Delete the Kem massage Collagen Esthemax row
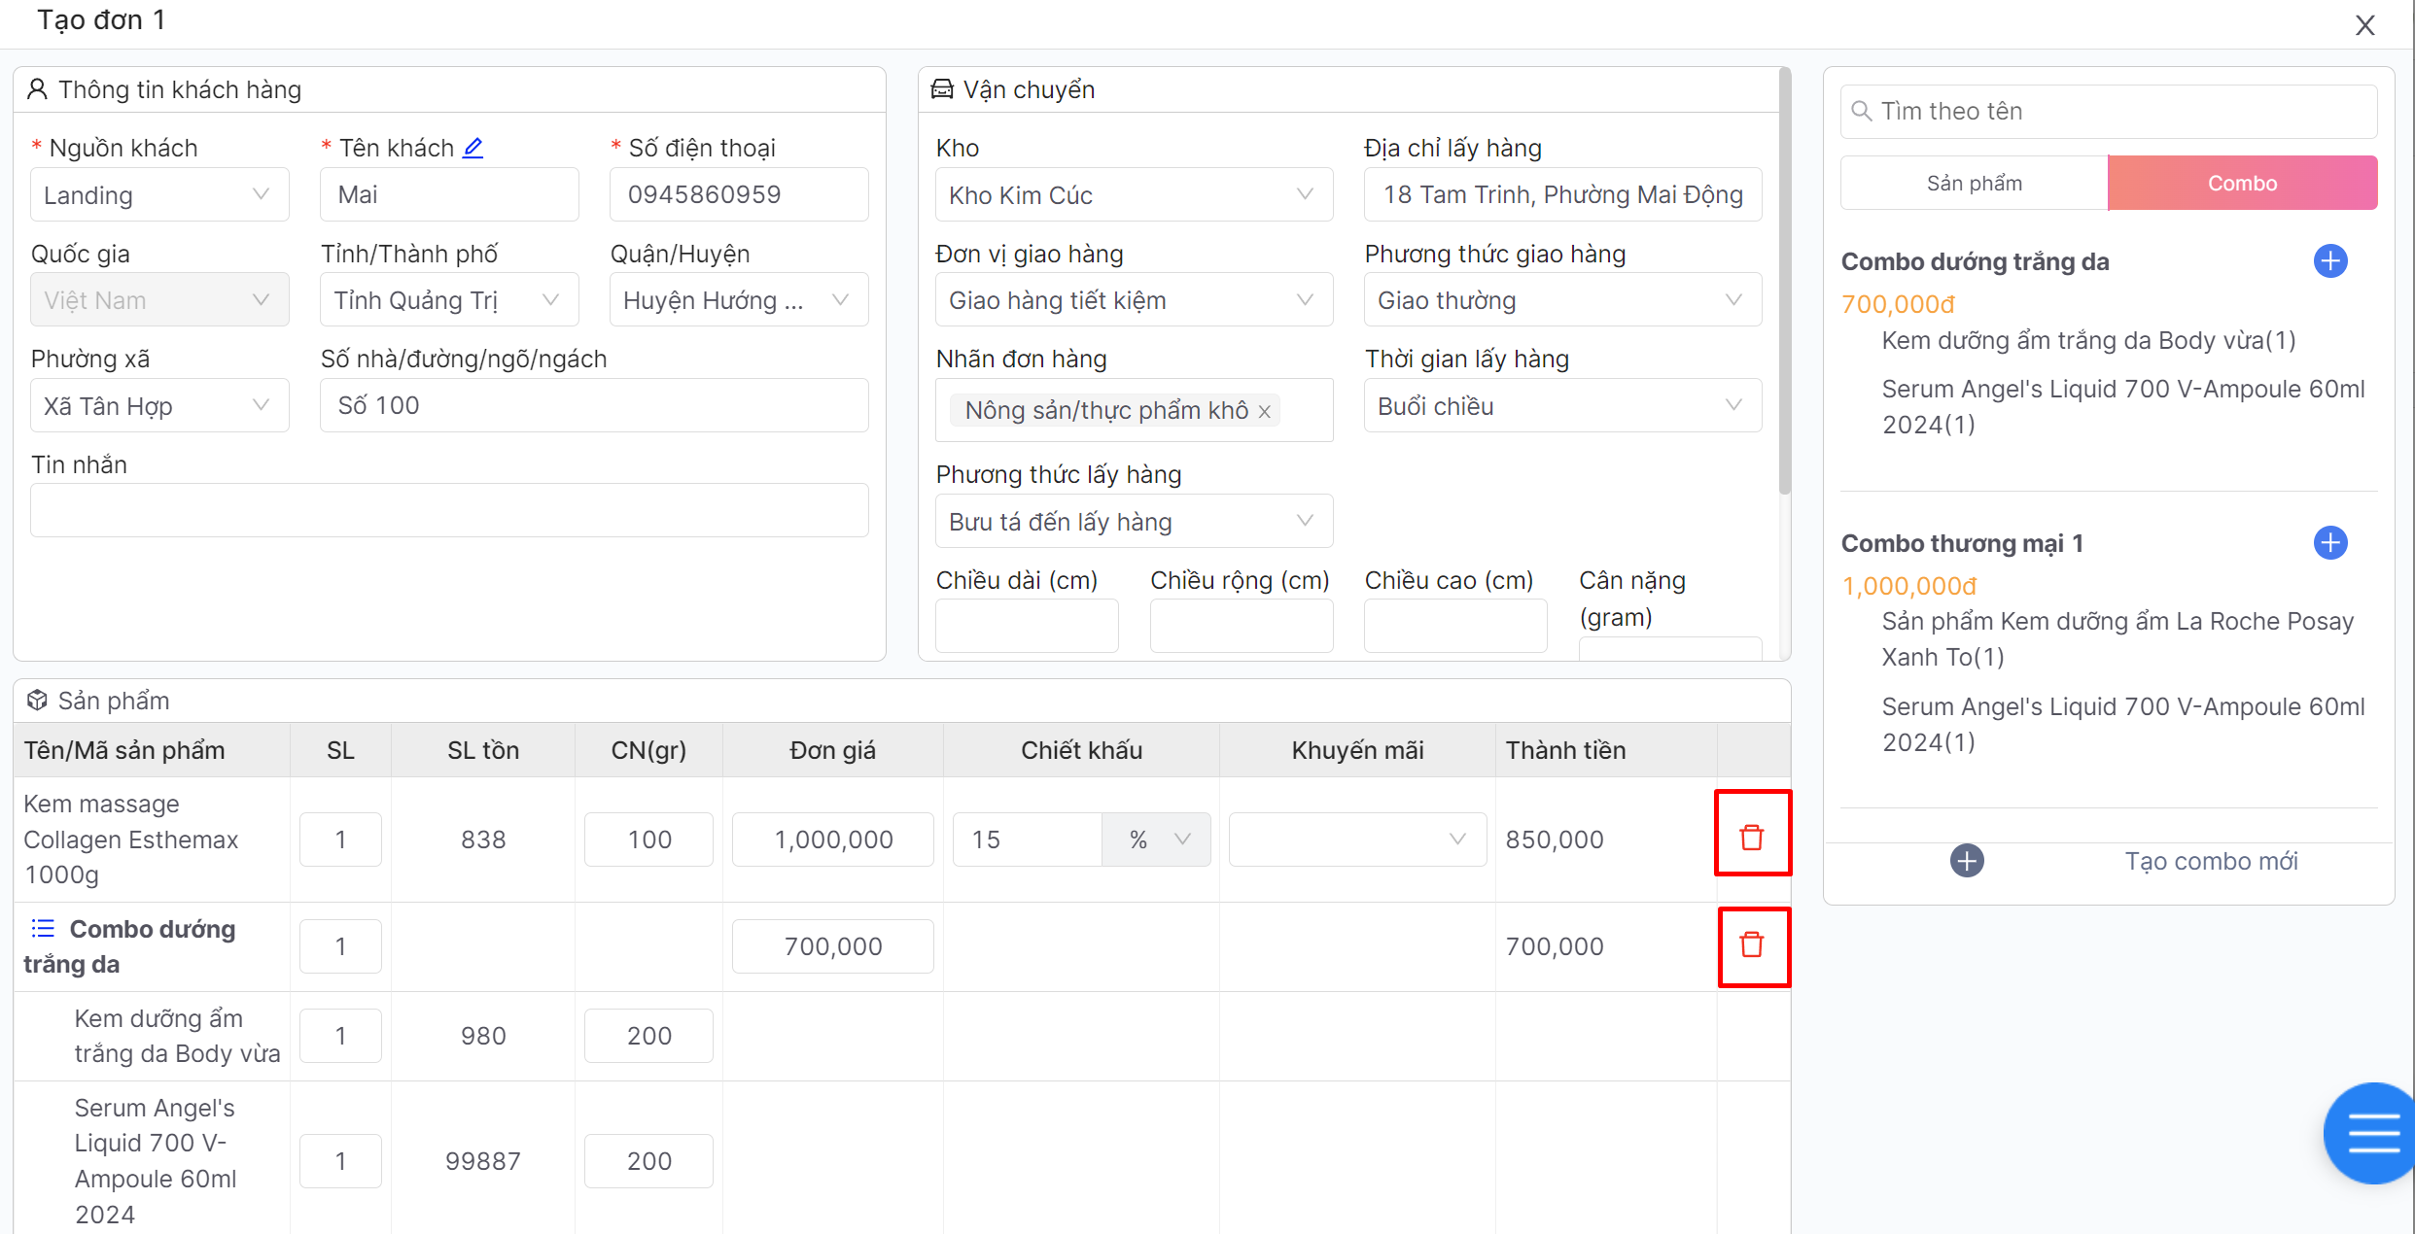 [x=1752, y=837]
